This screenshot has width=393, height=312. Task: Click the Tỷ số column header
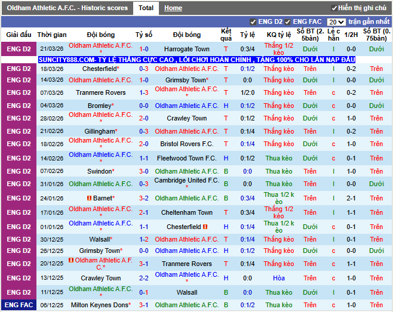point(144,35)
